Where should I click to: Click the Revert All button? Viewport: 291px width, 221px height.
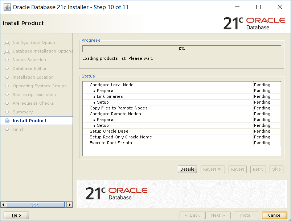coord(213,169)
